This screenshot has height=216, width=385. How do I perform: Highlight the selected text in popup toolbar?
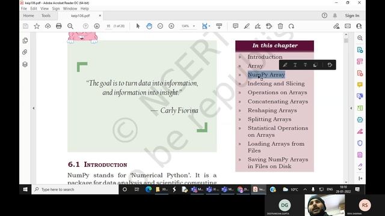click(285, 65)
